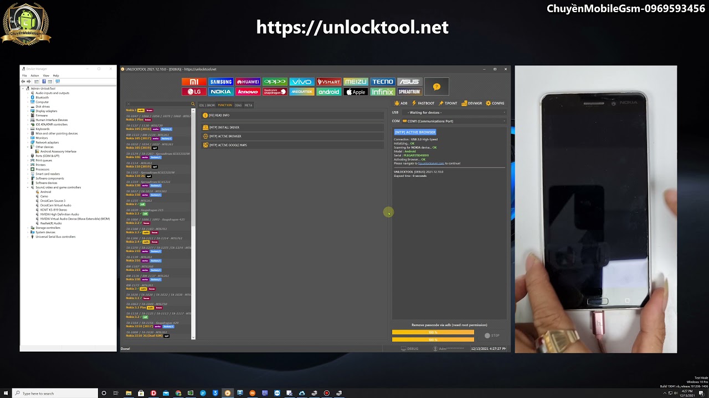
Task: Select the Lenovo brand logo
Action: [248, 92]
